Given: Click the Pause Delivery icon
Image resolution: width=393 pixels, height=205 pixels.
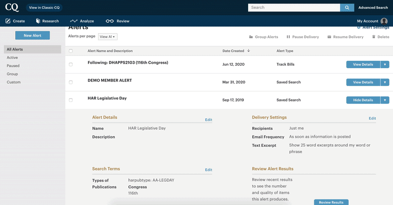Looking at the screenshot, I should pos(288,37).
